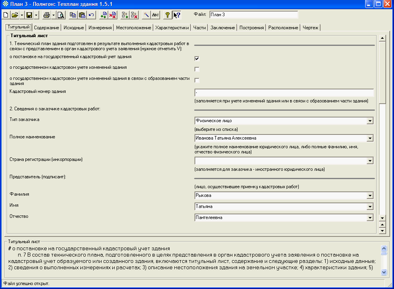
Task: Expand the Тип заказчика dropdown
Action: point(370,121)
